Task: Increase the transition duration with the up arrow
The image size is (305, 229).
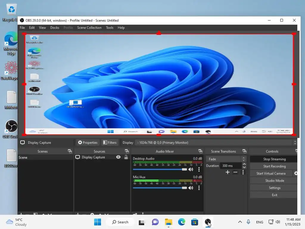Action: (x=244, y=164)
